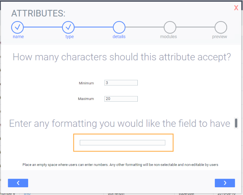Click the dialog's vertical scrollbar thumb
The image size is (243, 195).
(236, 123)
